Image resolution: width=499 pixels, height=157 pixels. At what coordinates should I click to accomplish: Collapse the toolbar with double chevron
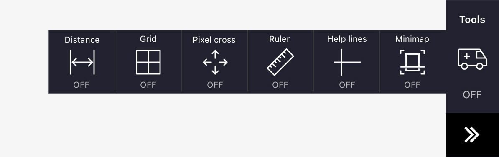pyautogui.click(x=472, y=135)
